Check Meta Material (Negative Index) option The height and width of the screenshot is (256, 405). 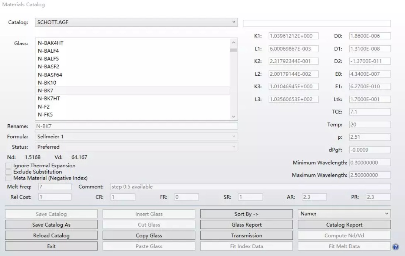pyautogui.click(x=9, y=178)
